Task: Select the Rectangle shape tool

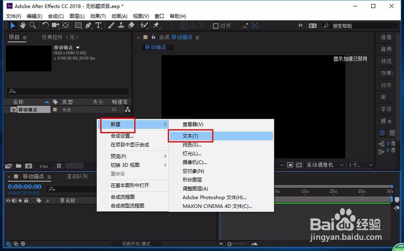Action: (x=78, y=25)
